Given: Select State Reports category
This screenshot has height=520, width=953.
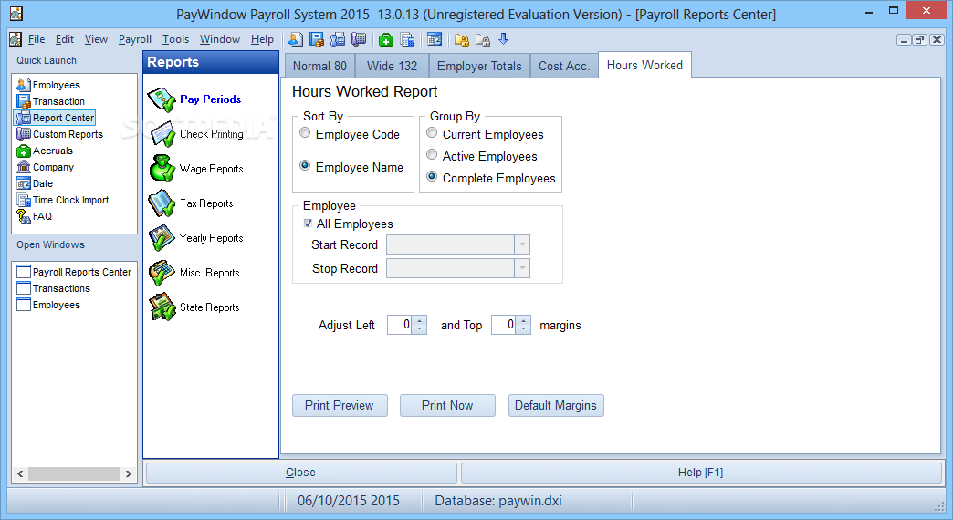Looking at the screenshot, I should pos(194,307).
